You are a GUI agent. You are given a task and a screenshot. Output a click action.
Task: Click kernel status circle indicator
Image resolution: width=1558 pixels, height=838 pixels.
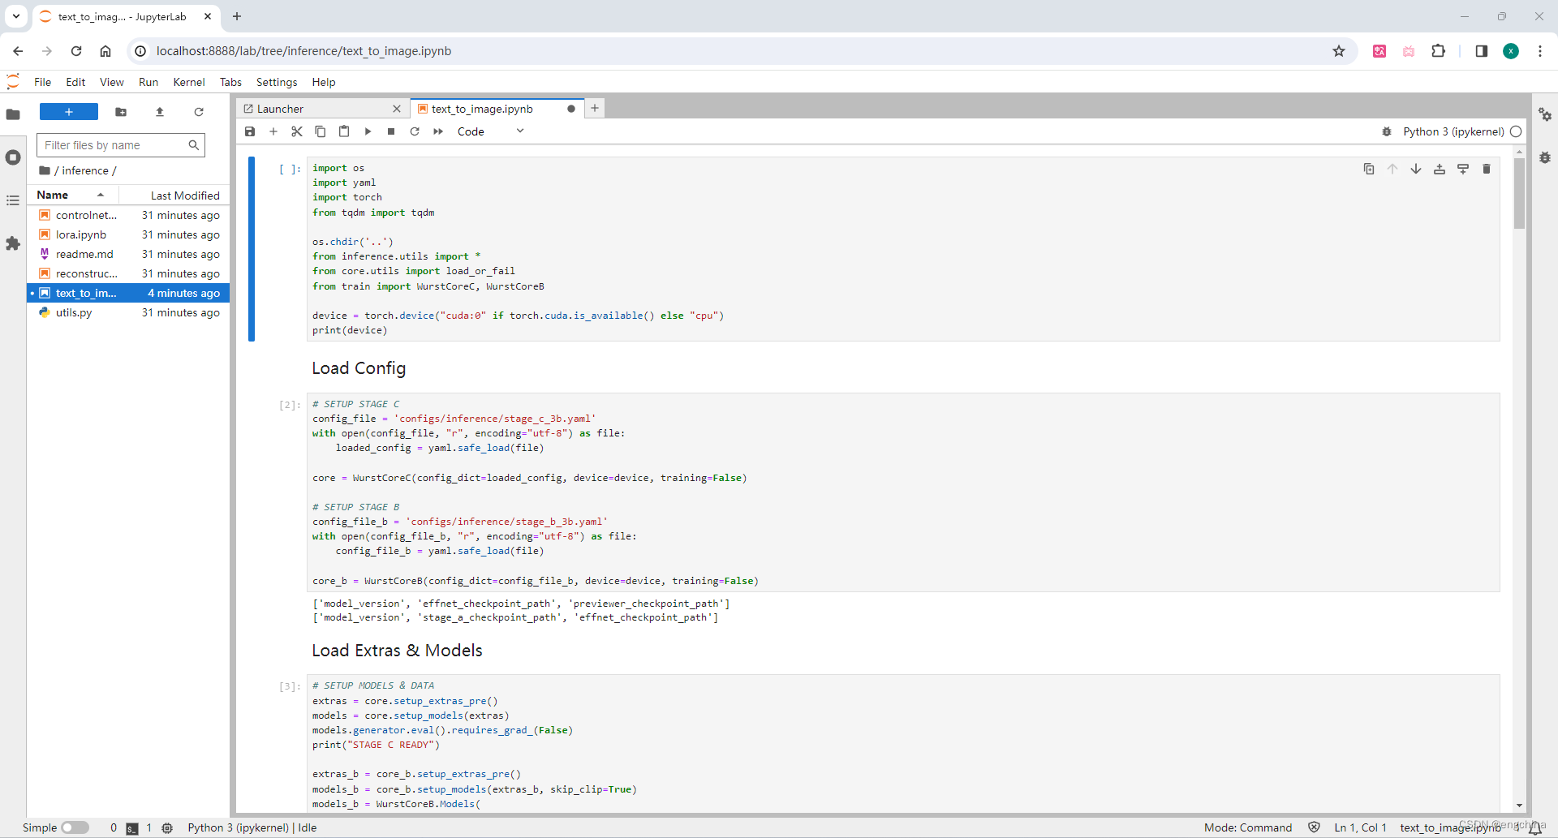click(x=1516, y=131)
